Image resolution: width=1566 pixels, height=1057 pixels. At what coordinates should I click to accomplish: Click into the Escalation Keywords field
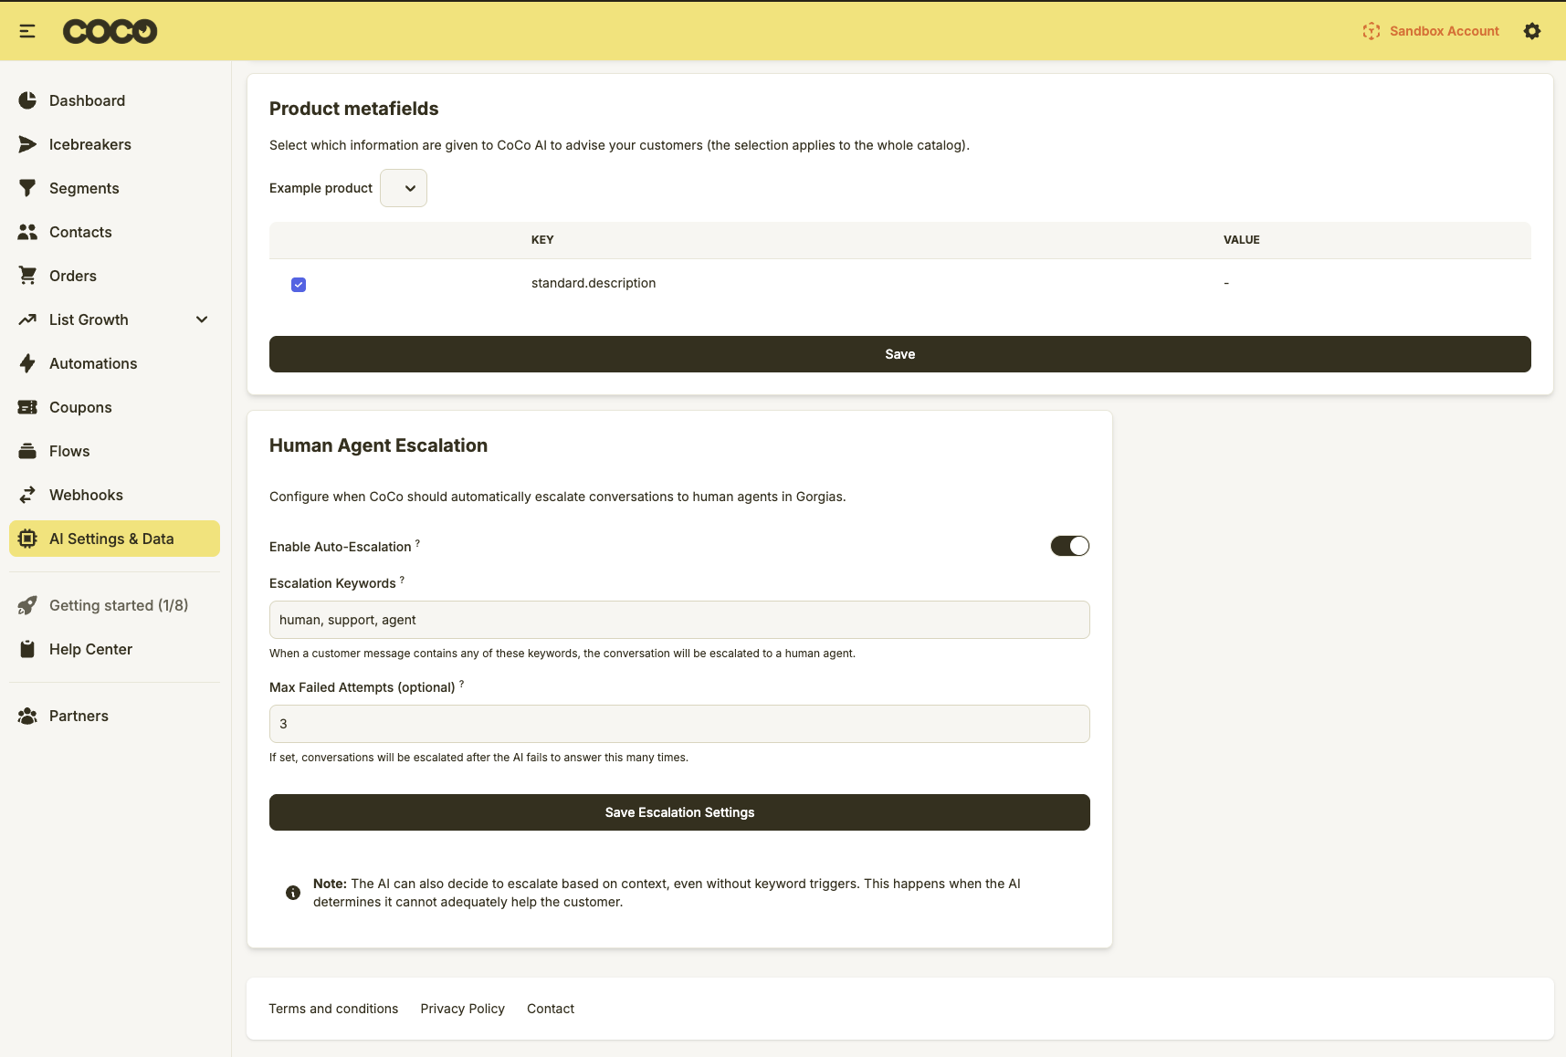coord(679,620)
